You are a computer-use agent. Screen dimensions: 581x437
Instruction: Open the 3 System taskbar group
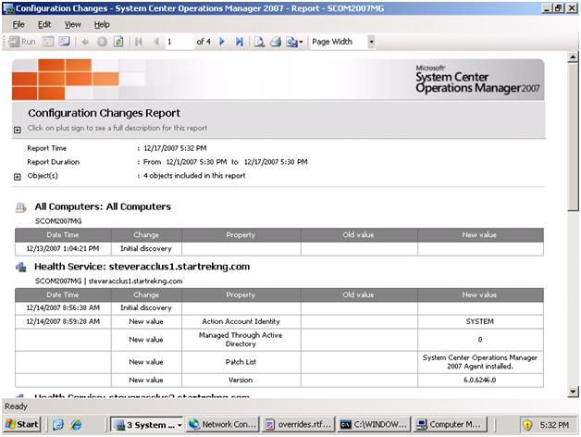(147, 425)
